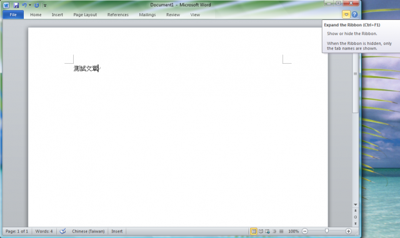Image resolution: width=400 pixels, height=238 pixels.
Task: Go to previous page with double-up arrow
Action: (356, 211)
